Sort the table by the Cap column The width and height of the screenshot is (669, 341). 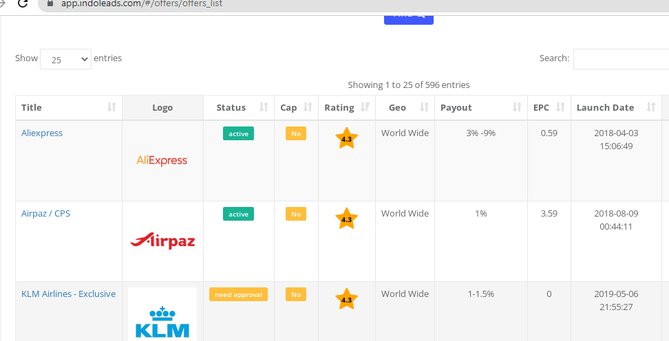pyautogui.click(x=296, y=107)
